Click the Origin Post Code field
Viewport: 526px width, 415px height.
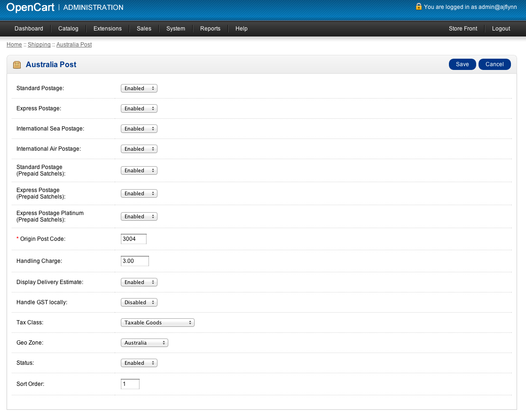pyautogui.click(x=133, y=239)
